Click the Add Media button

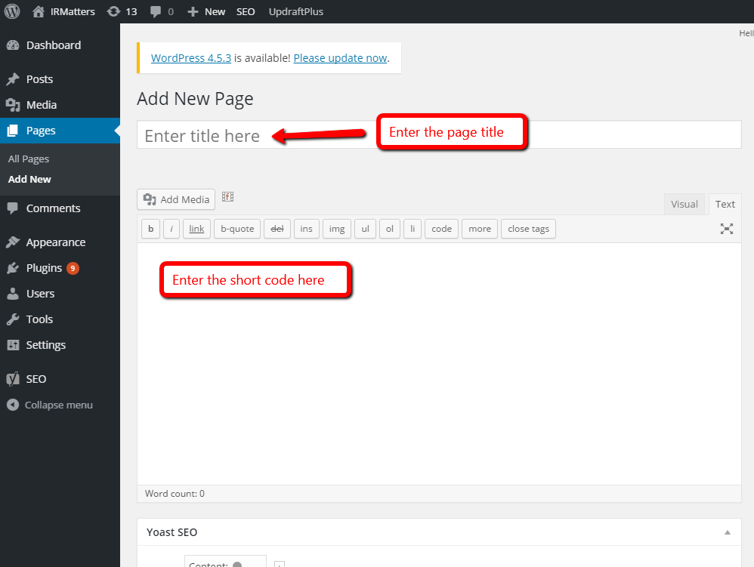coord(176,199)
